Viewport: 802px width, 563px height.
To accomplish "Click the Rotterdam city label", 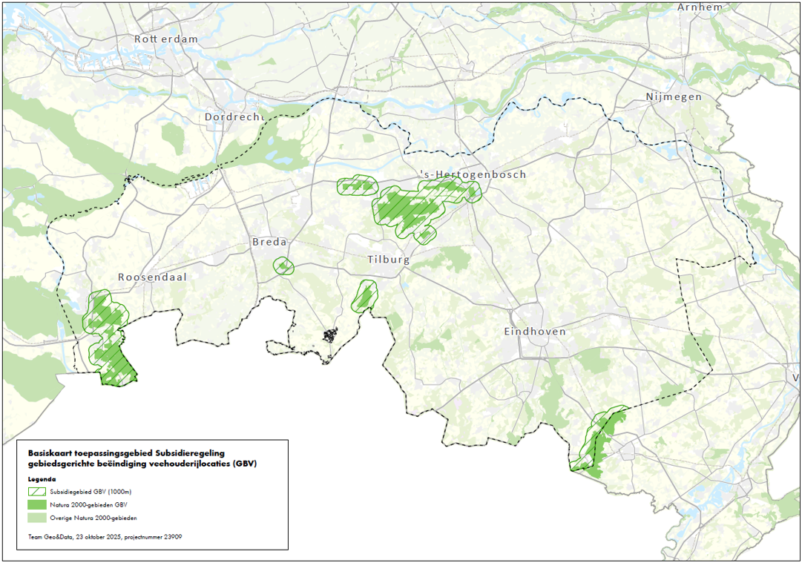I will (166, 39).
